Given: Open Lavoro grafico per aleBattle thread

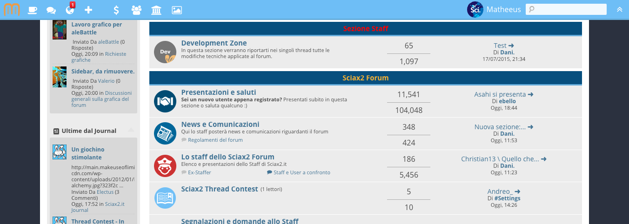Looking at the screenshot, I should pyautogui.click(x=97, y=28).
